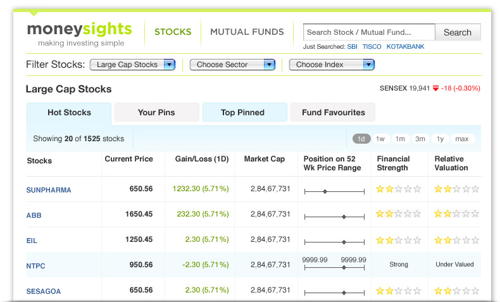Click the Gain/Loss (1D) column header
This screenshot has width=500, height=302.
coord(202,159)
